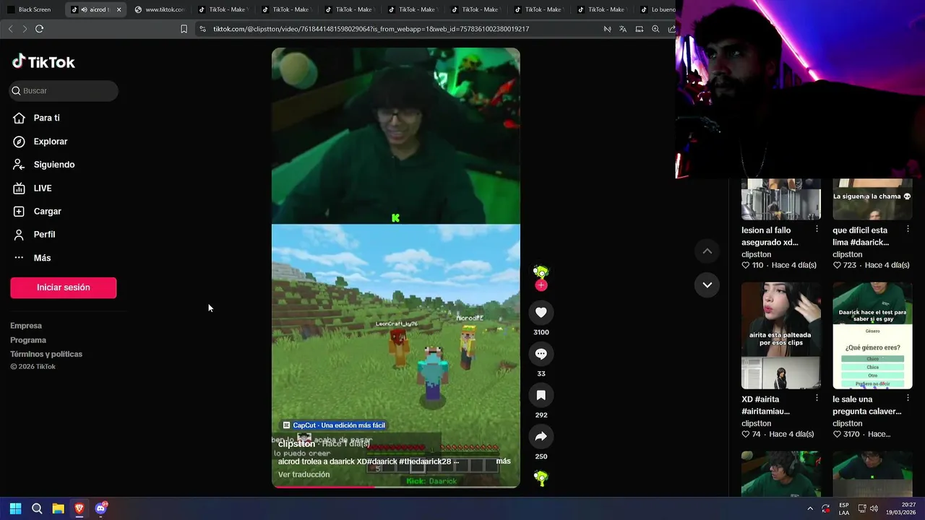
Task: Open options for lesion al fallo video
Action: click(x=817, y=229)
